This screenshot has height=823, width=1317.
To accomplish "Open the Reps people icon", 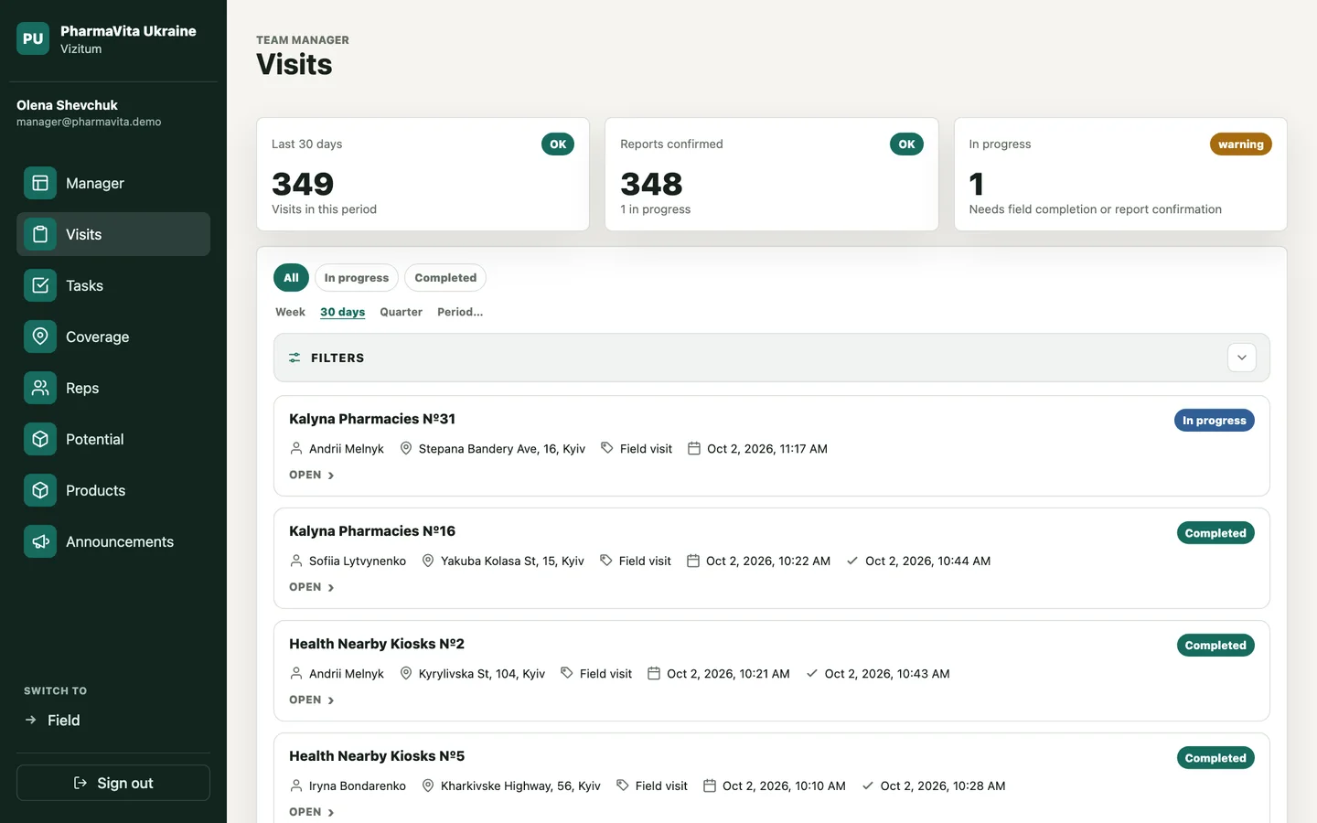I will click(40, 388).
